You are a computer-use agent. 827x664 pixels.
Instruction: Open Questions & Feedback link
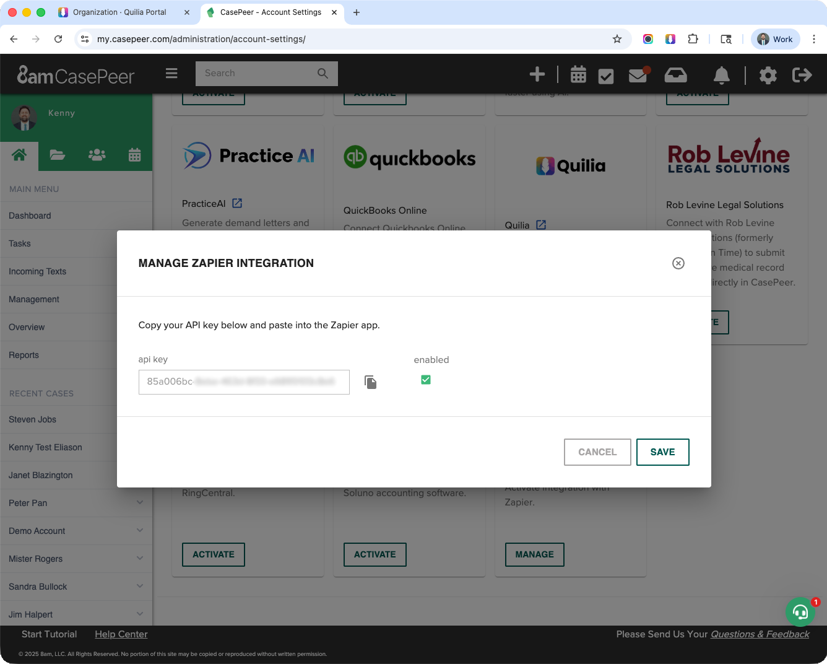[x=760, y=634]
